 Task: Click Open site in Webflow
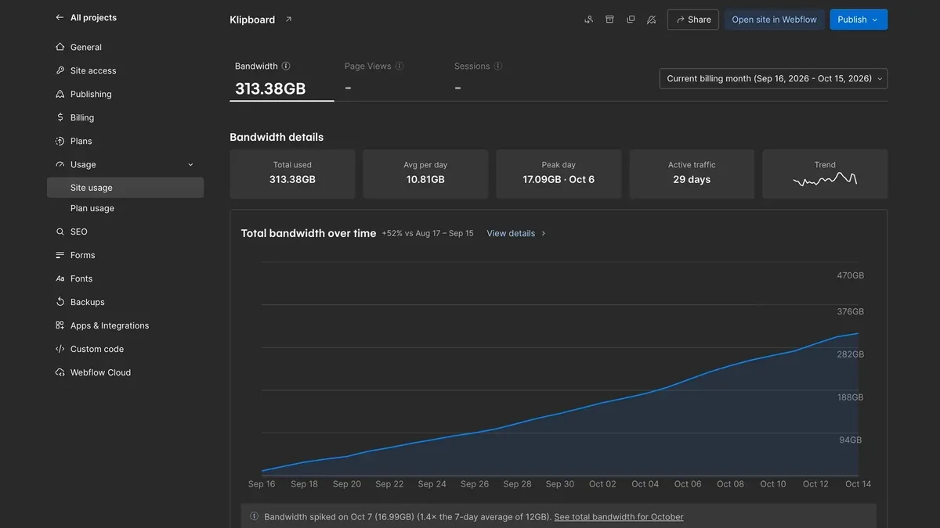click(x=774, y=20)
